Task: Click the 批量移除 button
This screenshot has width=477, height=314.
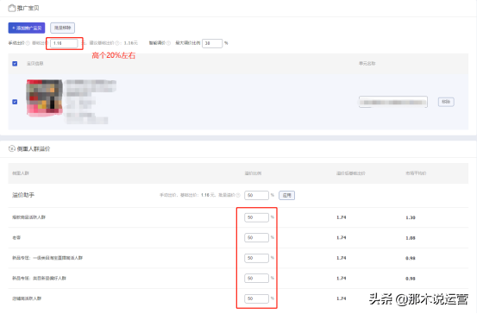Action: click(x=62, y=28)
